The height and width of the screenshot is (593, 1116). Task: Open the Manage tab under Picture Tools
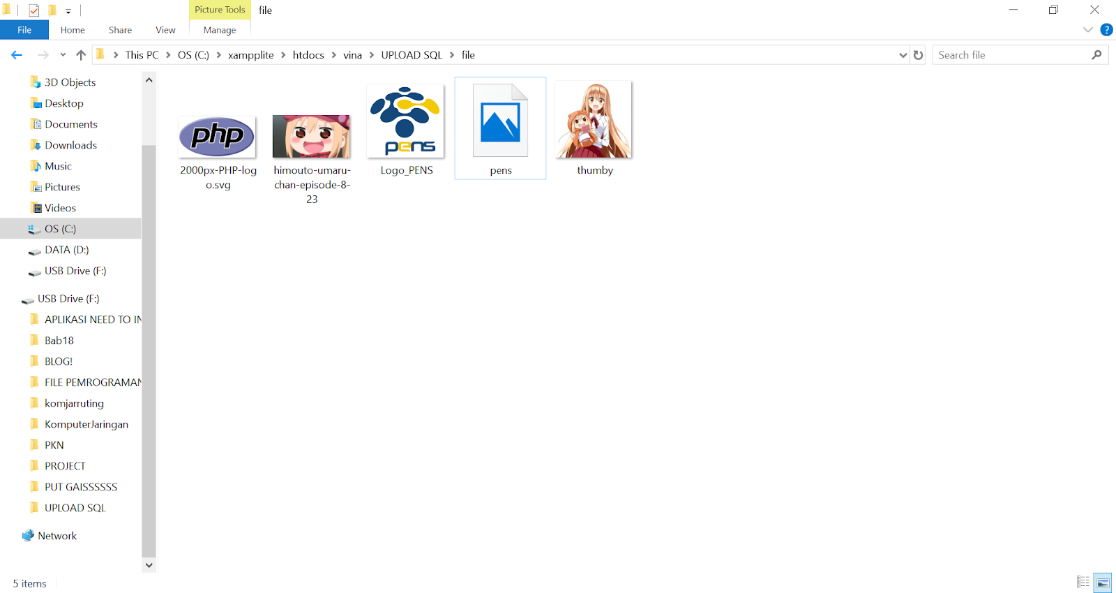click(x=220, y=30)
